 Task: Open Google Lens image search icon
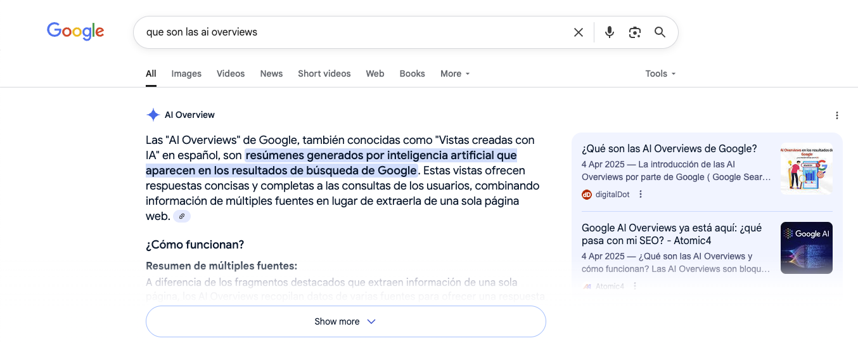pyautogui.click(x=635, y=32)
